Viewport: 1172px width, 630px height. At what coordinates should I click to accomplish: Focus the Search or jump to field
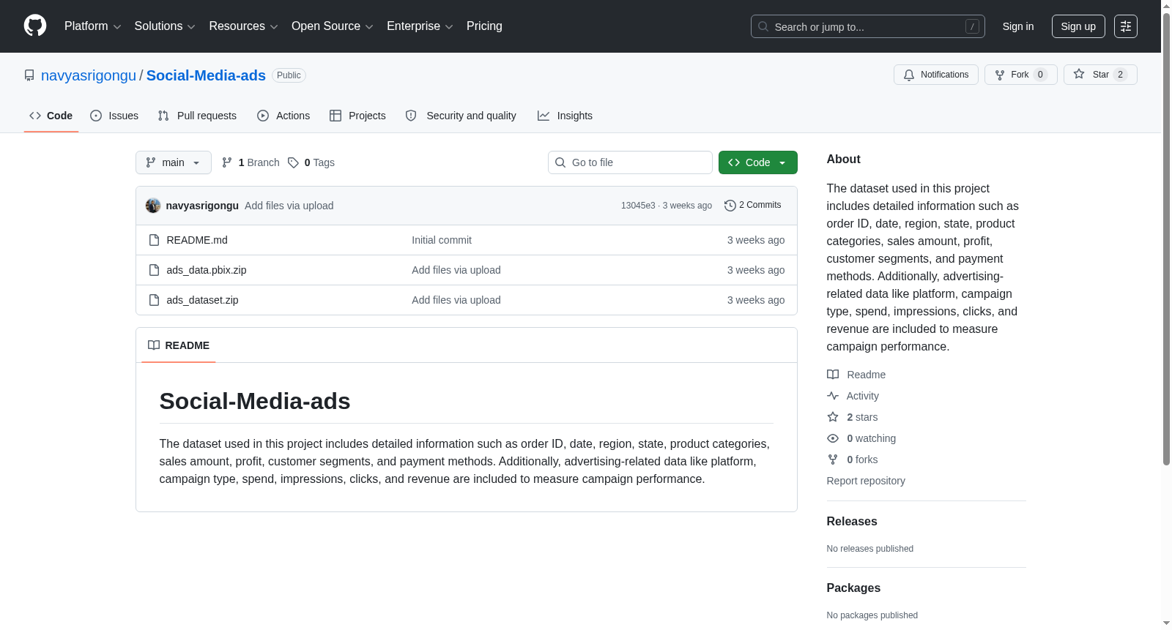(x=868, y=26)
